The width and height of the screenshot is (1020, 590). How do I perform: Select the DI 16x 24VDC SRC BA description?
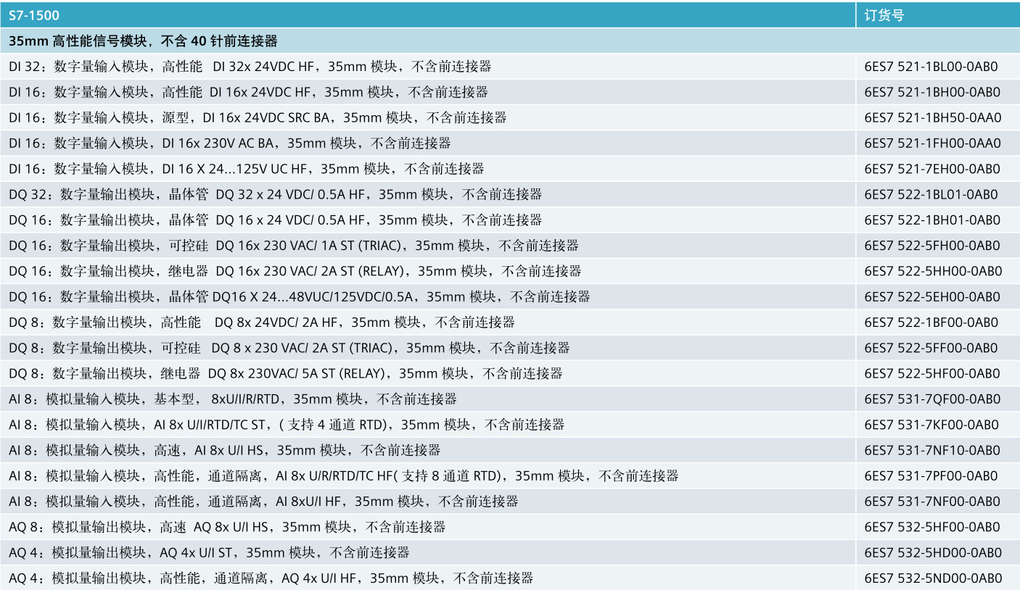pos(258,117)
